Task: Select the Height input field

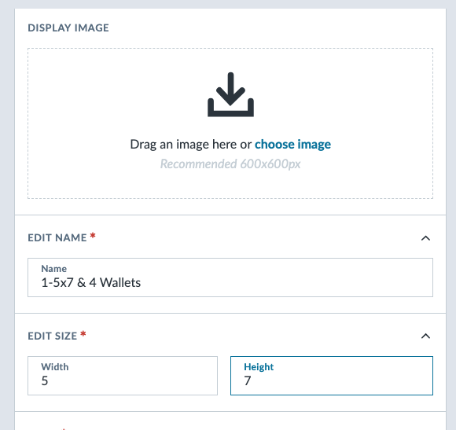Action: click(332, 376)
